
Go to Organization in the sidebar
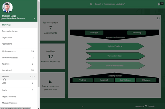[x=19, y=38]
